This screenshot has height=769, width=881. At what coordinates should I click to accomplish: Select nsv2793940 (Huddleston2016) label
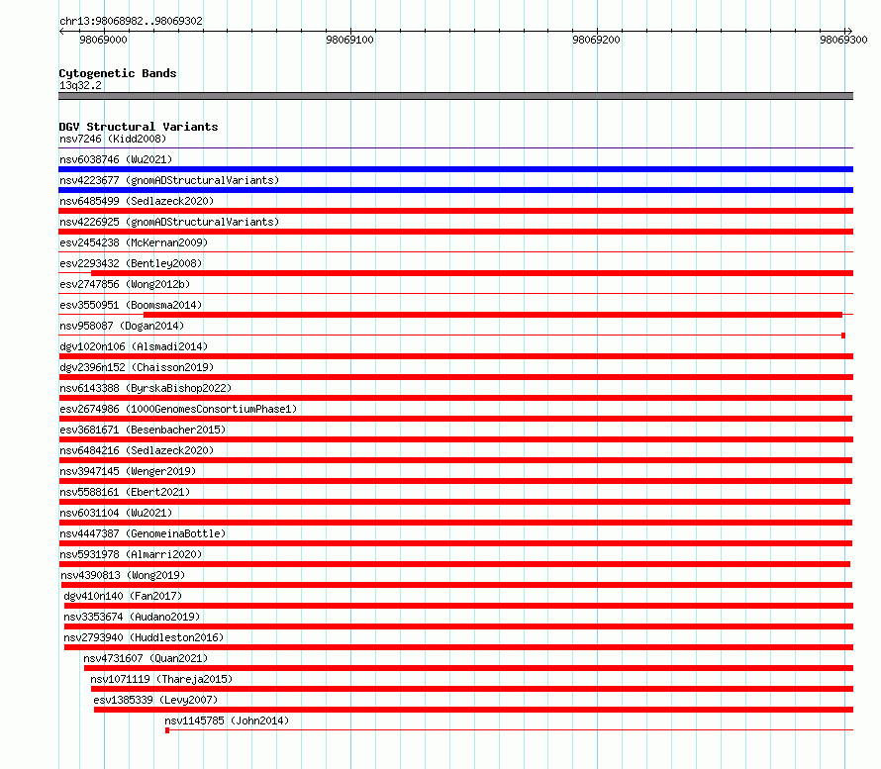point(144,637)
